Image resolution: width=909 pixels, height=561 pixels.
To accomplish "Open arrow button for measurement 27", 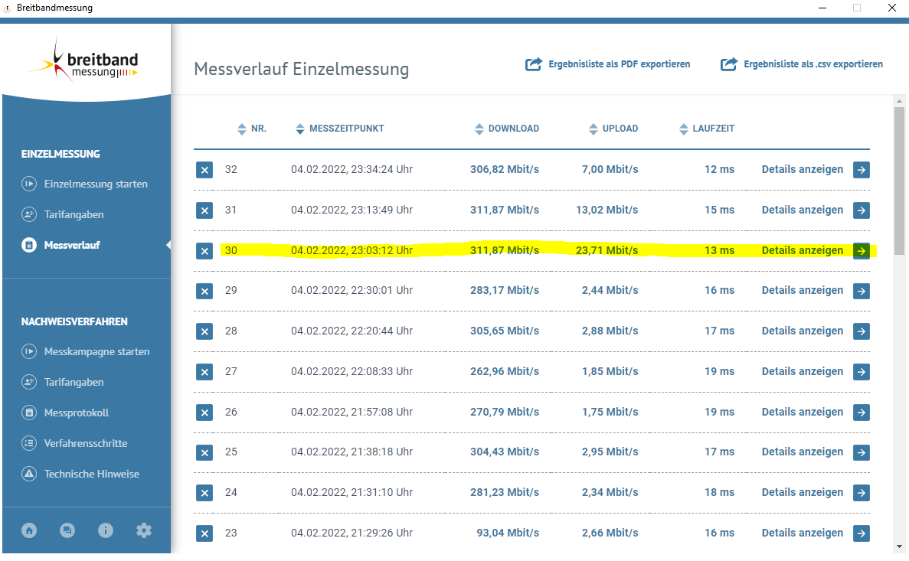I will 862,372.
